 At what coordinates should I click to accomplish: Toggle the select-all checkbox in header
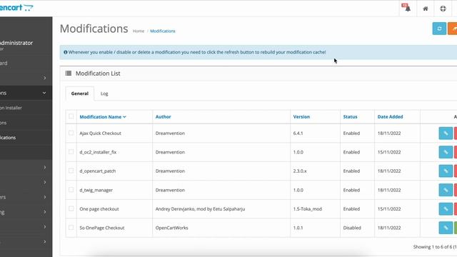click(71, 116)
